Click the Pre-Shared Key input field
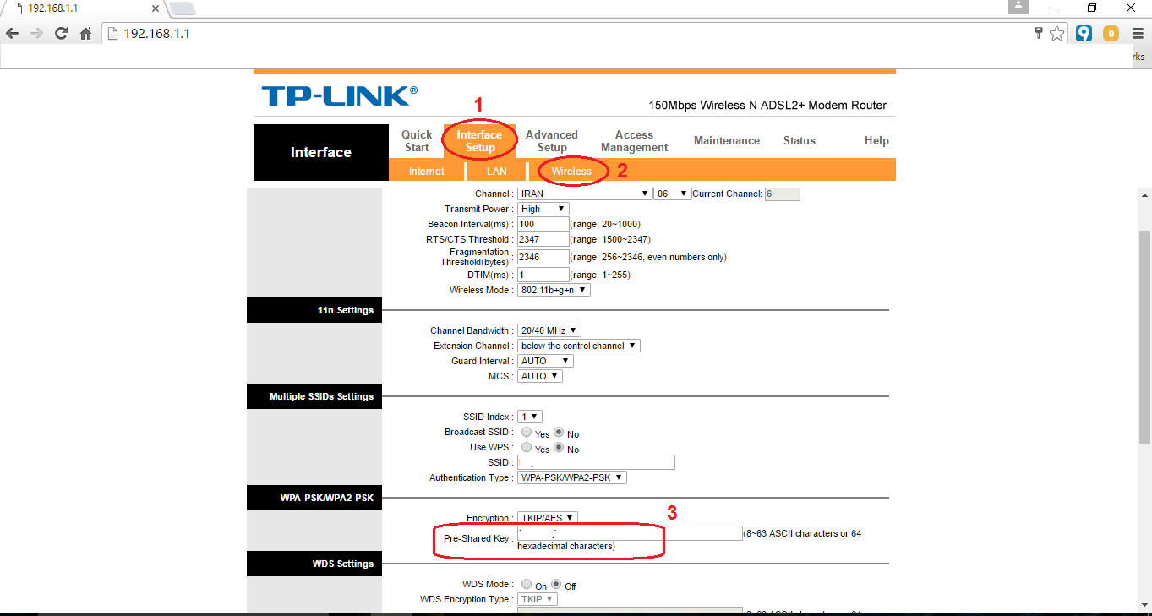Screen dimensions: 1152x616 (630, 533)
